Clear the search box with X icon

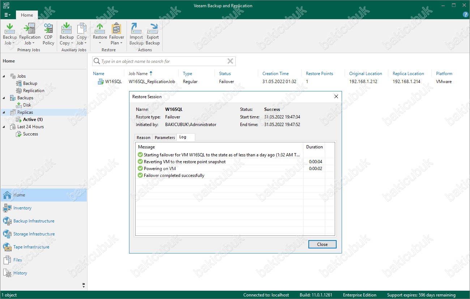click(x=230, y=61)
